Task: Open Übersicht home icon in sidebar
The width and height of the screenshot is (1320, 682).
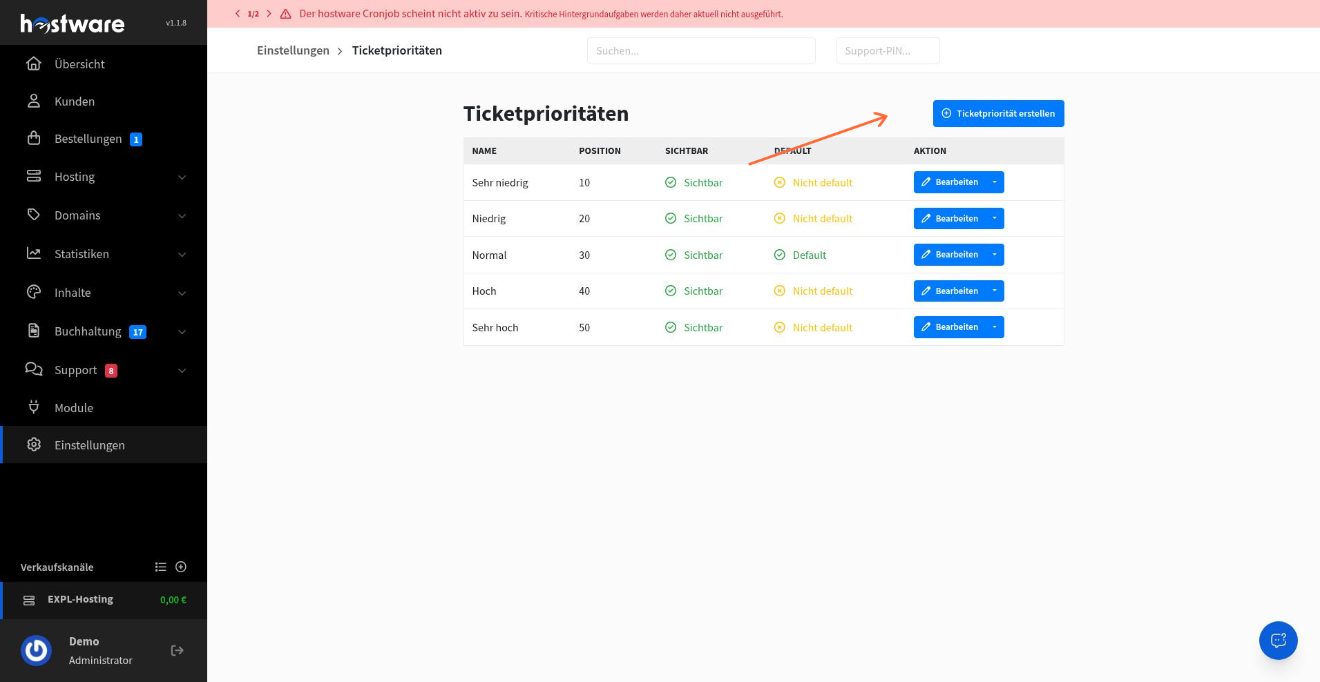Action: click(x=34, y=64)
